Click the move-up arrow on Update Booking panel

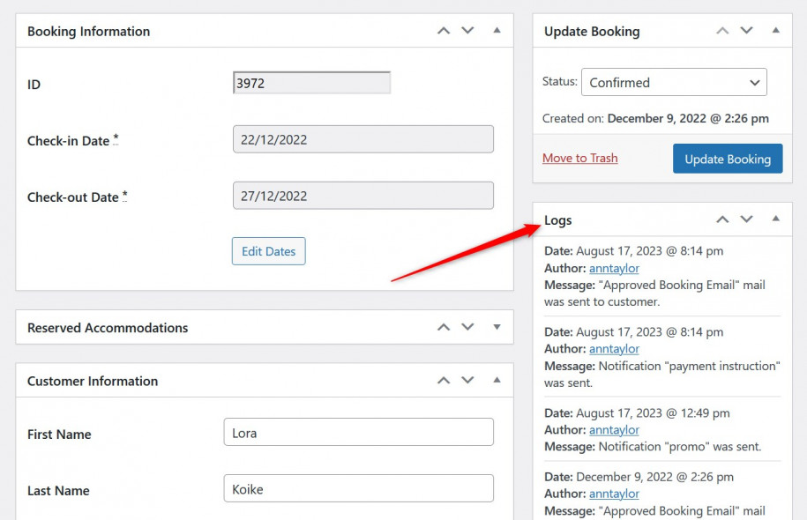[722, 30]
